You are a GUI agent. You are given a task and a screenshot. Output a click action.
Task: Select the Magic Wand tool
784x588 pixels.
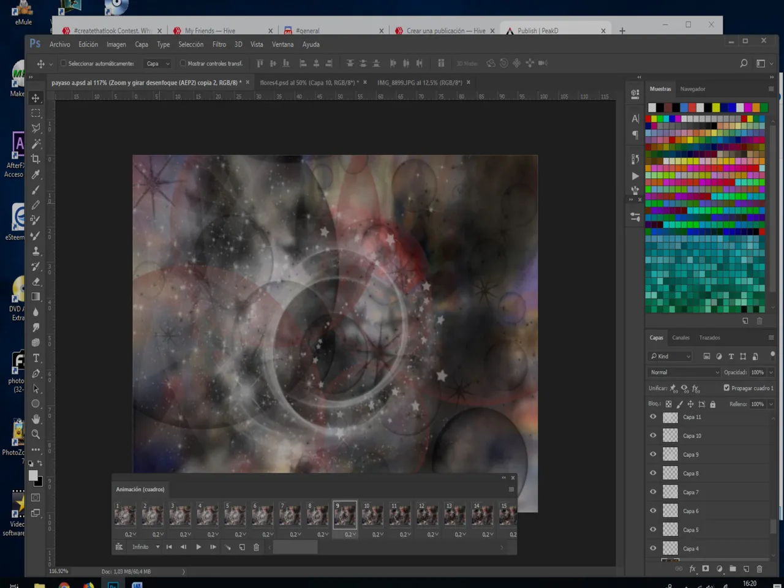[x=36, y=144]
